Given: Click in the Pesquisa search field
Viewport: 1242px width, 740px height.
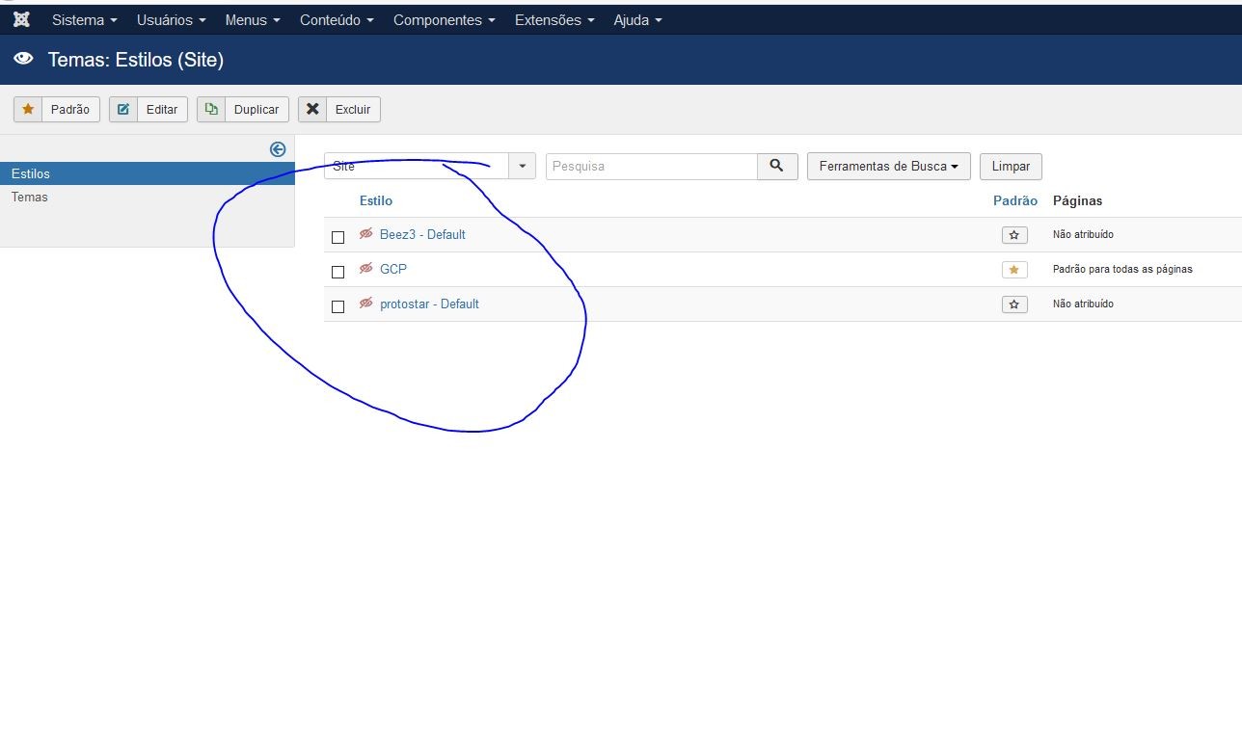Looking at the screenshot, I should click(x=652, y=166).
